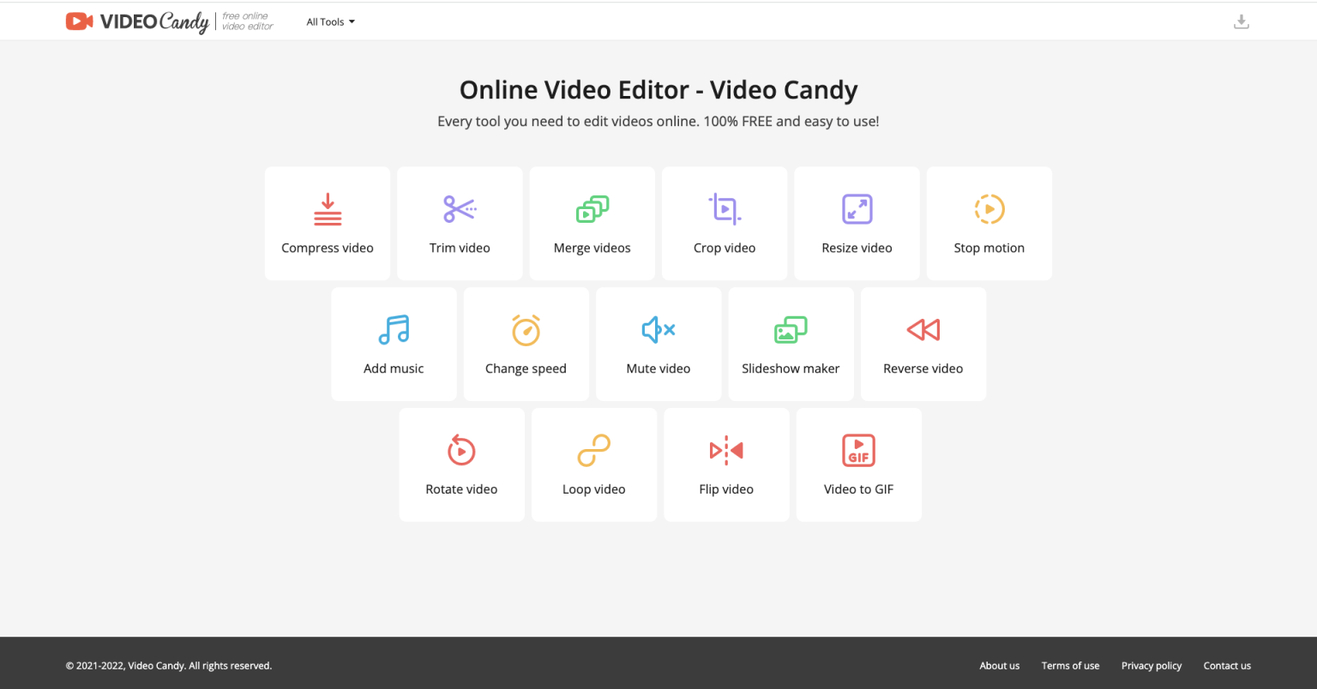Select the Loop video tool
1317x689 pixels.
[593, 464]
